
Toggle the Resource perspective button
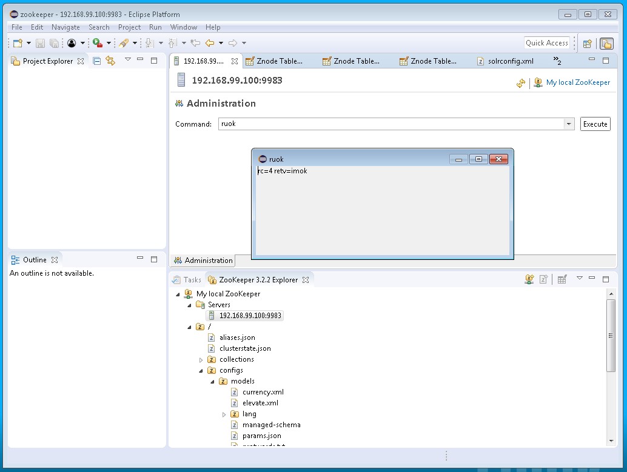(606, 43)
